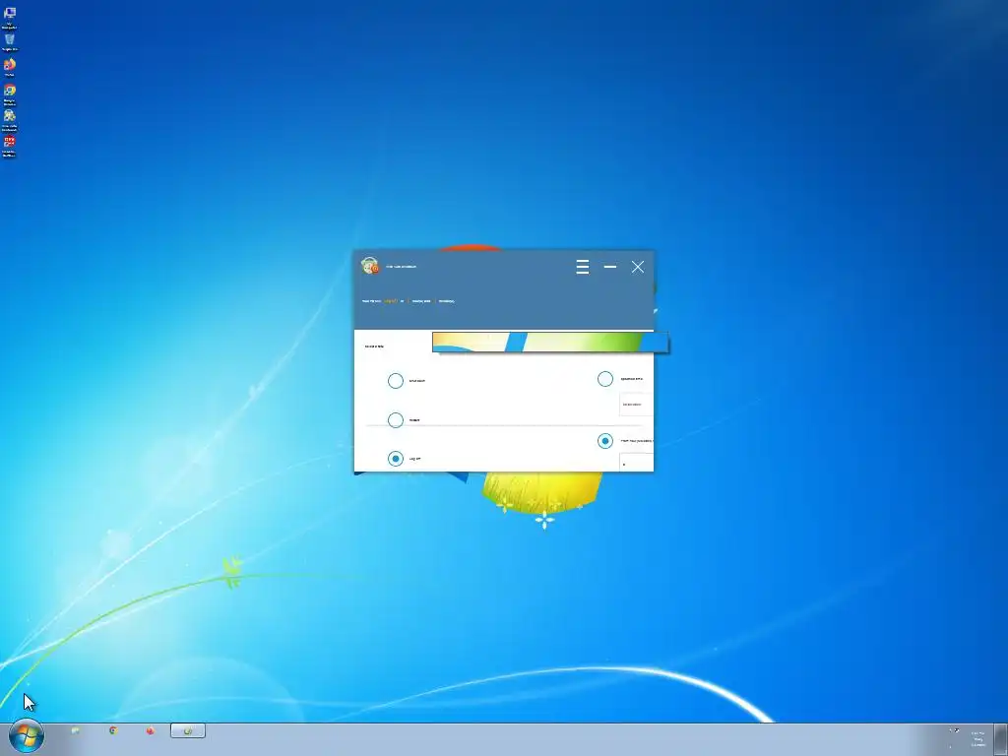The height and width of the screenshot is (756, 1008).
Task: Open Chrome from the taskbar
Action: pyautogui.click(x=113, y=730)
